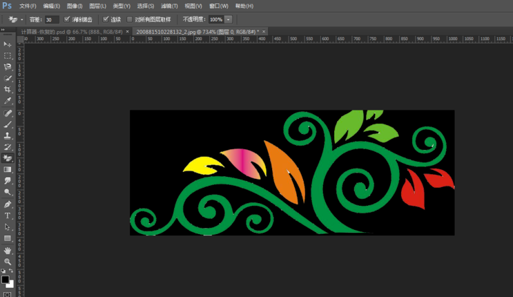Expand the toolbar with double-arrow icon
Screen dimensions: 513x297
coord(3,30)
